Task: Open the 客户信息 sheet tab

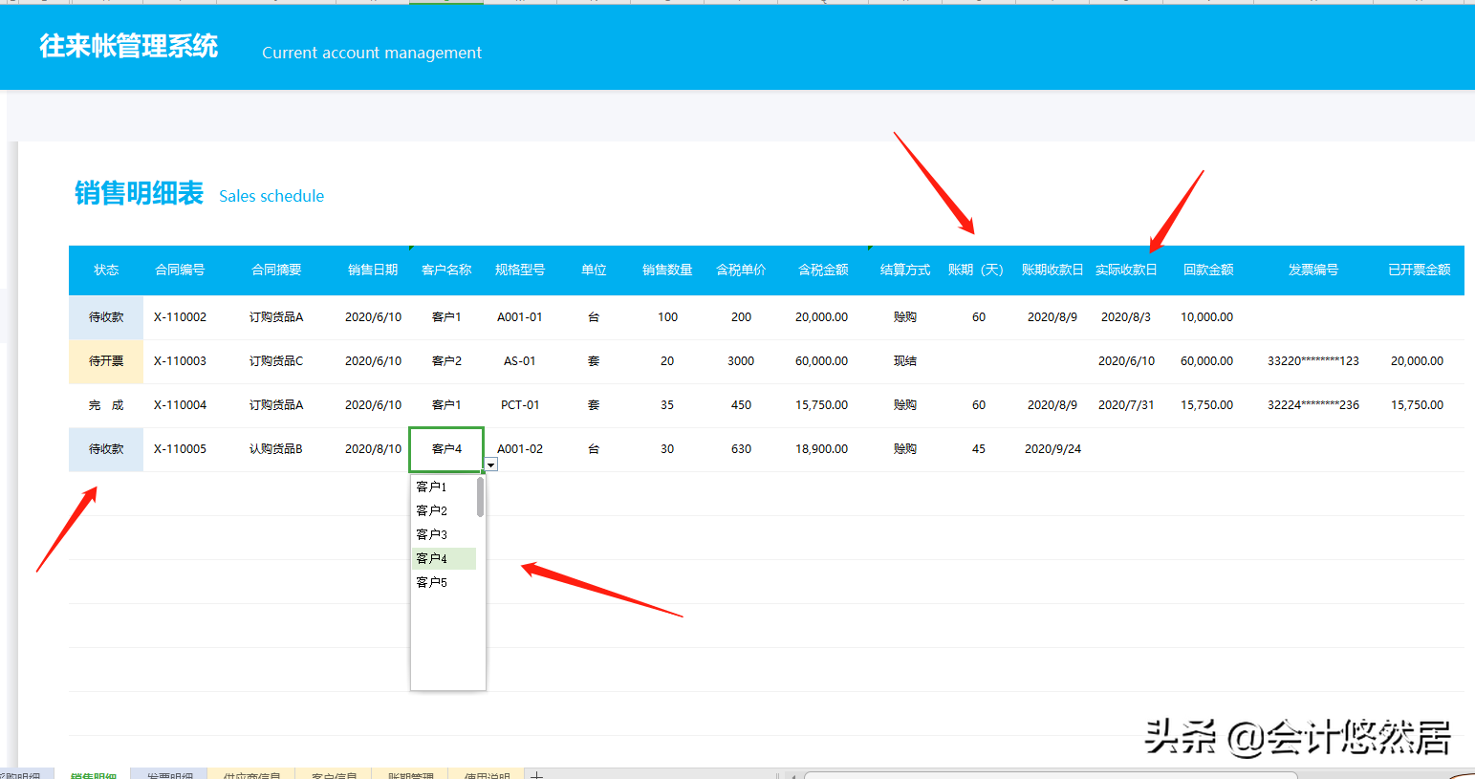Action: click(x=334, y=775)
